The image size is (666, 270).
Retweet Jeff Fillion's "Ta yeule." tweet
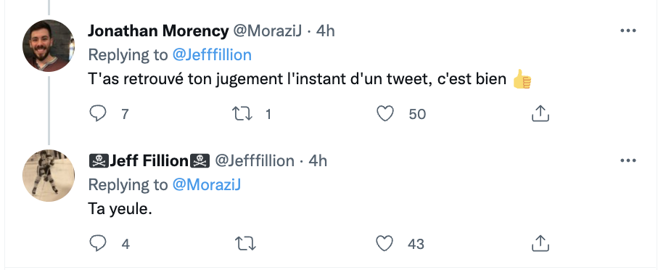pos(245,244)
